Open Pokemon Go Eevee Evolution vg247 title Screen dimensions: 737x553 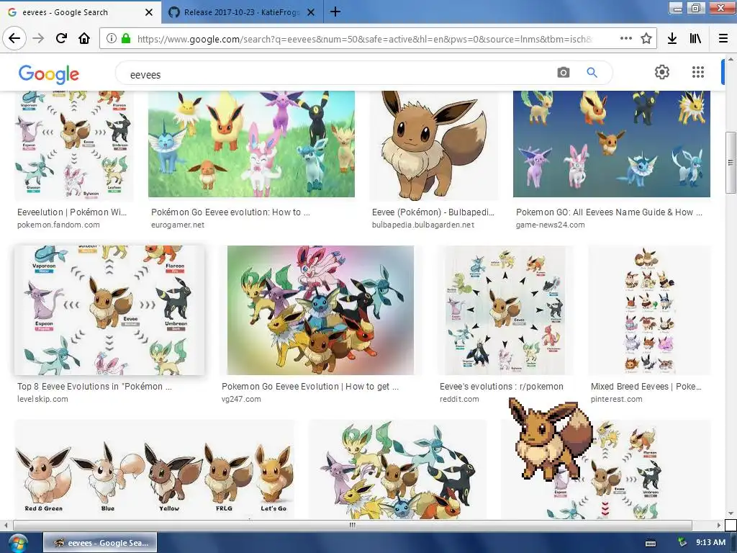(310, 387)
